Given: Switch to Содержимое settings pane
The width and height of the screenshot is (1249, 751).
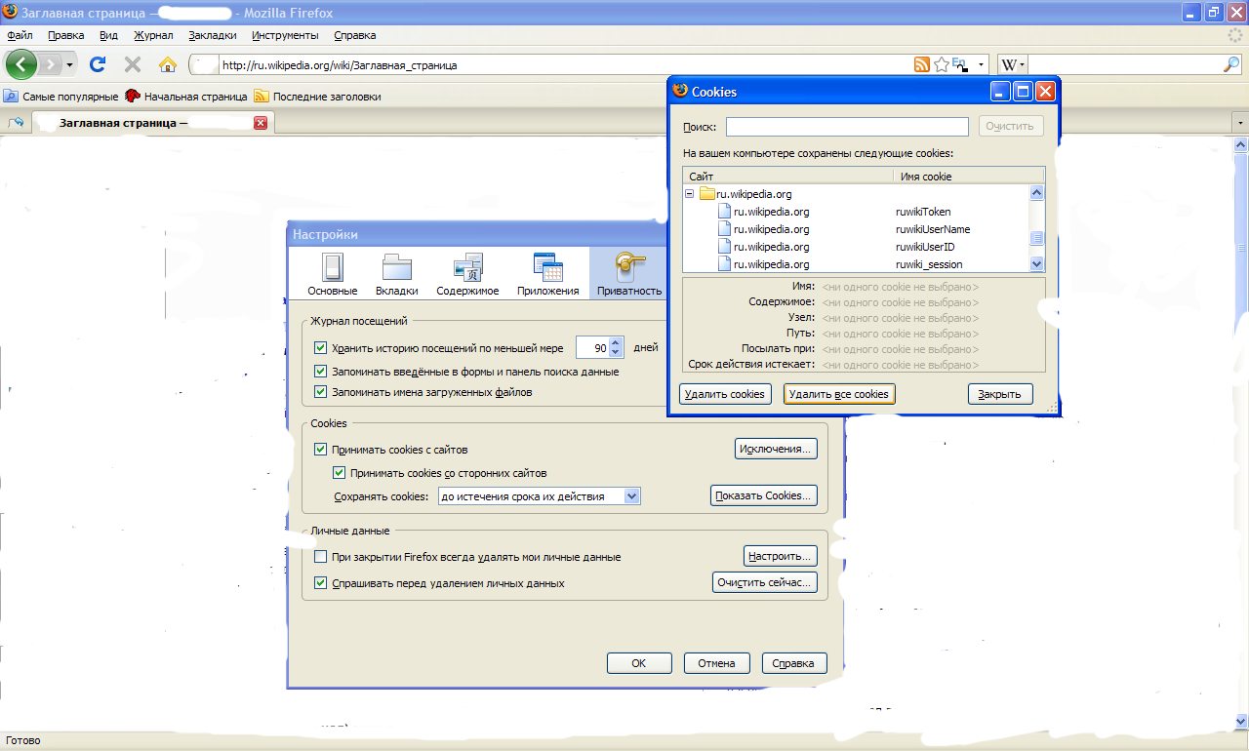Looking at the screenshot, I should (467, 273).
